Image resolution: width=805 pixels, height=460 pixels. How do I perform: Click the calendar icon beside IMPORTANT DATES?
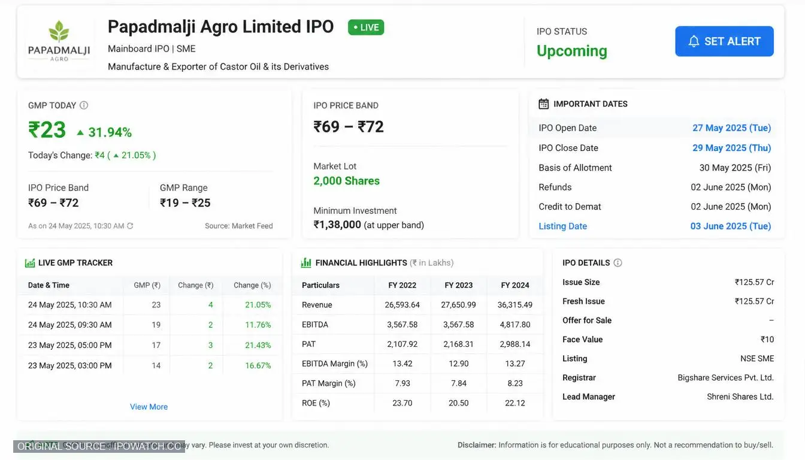[x=543, y=104]
